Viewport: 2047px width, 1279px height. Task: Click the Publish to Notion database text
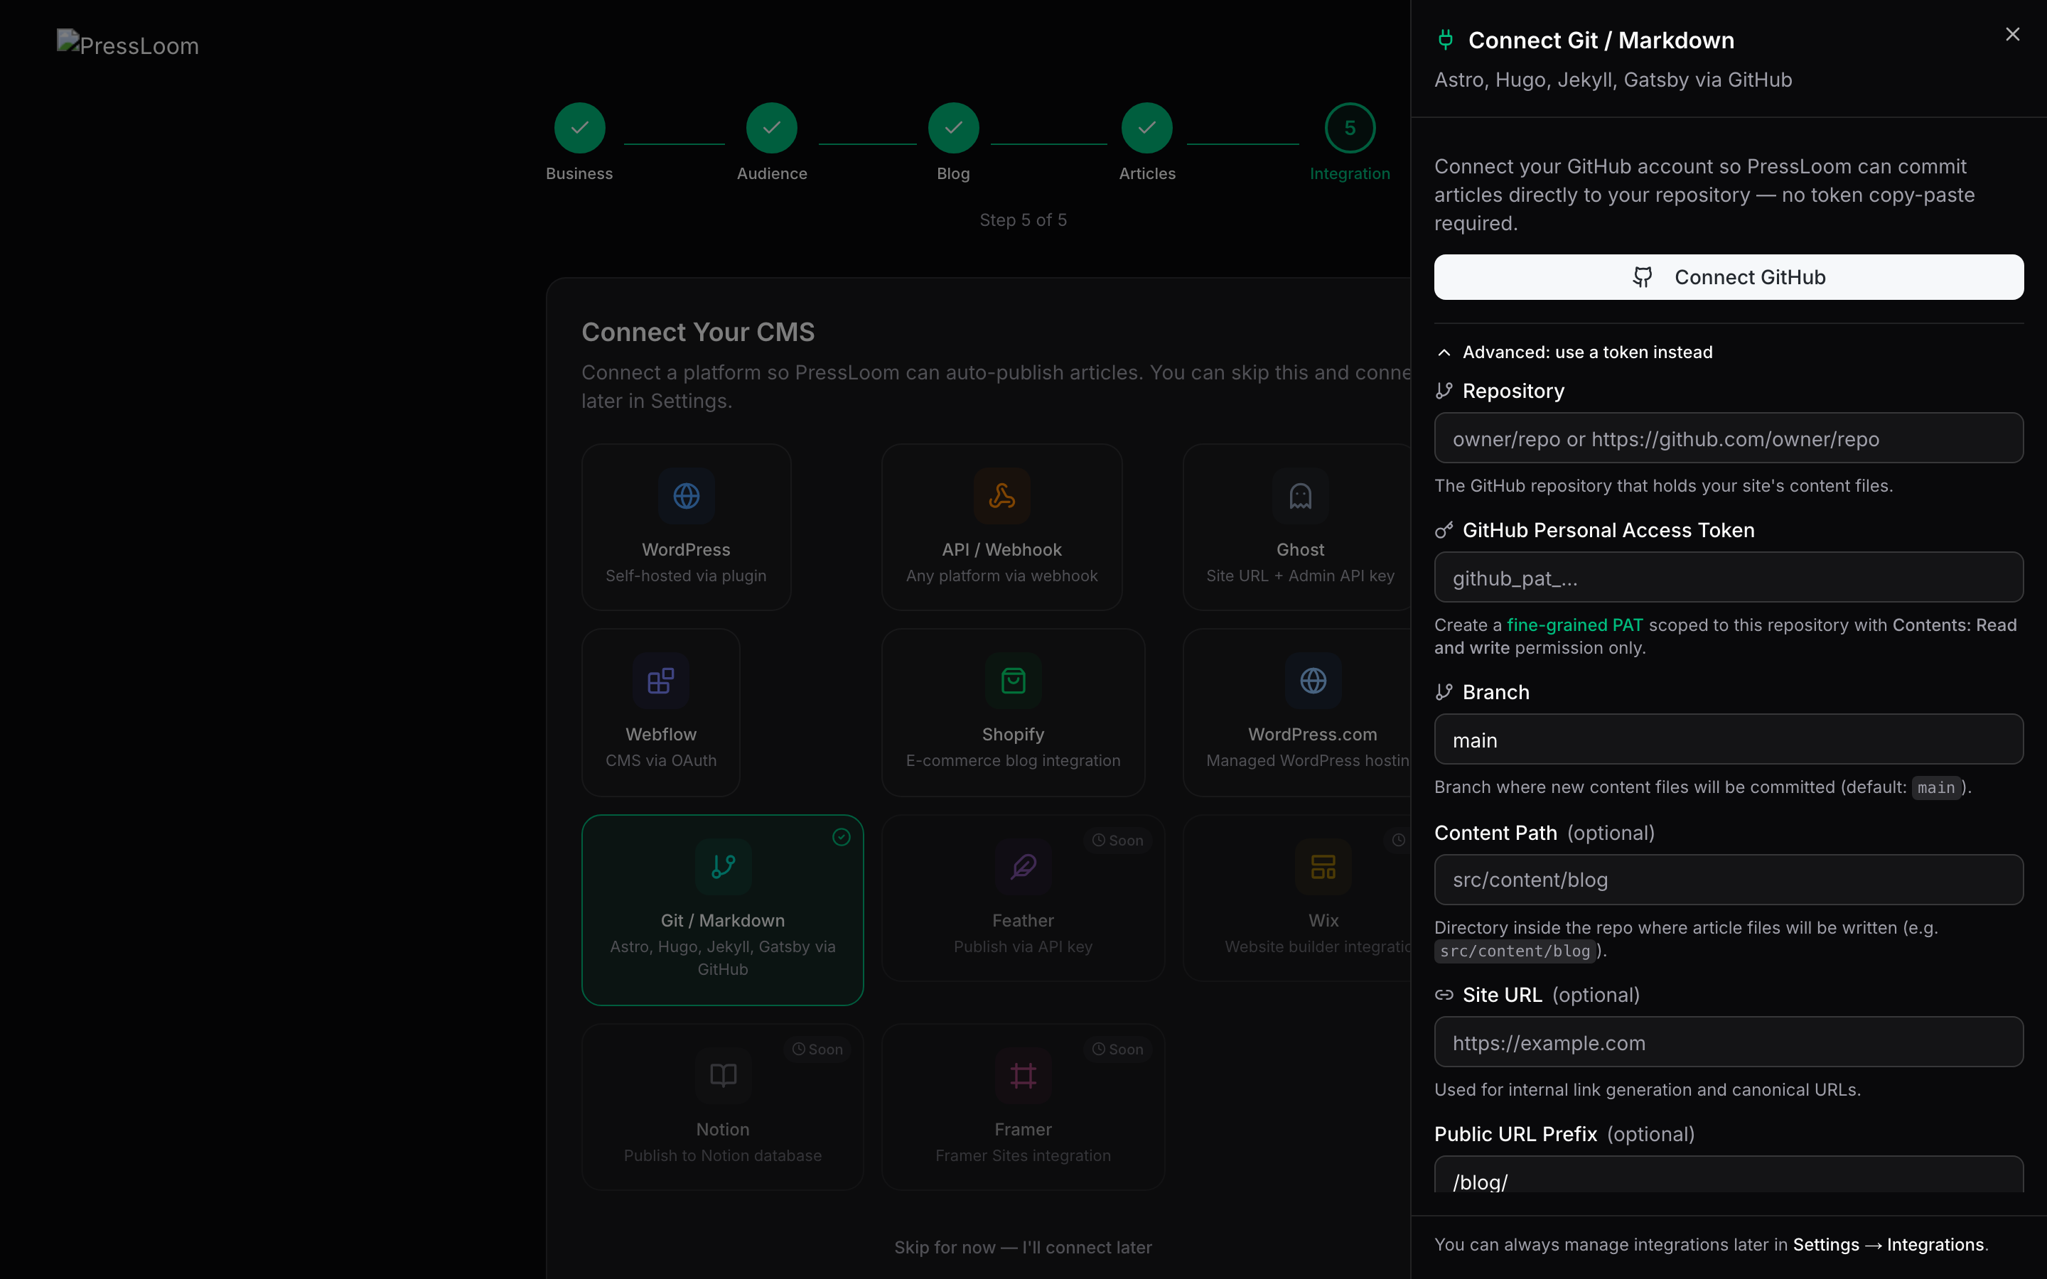coord(722,1155)
